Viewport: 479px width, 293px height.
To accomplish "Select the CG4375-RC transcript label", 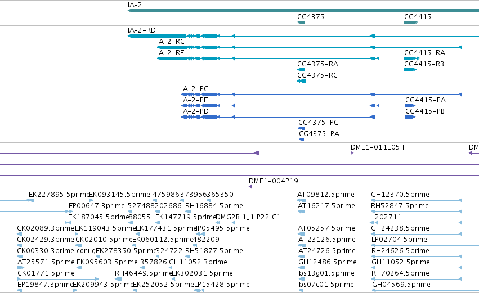I will [317, 75].
